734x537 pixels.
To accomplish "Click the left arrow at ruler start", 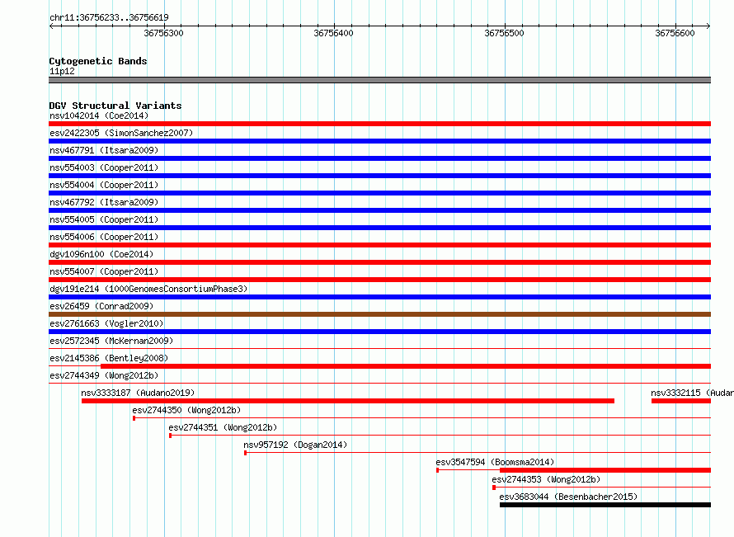I will 51,26.
